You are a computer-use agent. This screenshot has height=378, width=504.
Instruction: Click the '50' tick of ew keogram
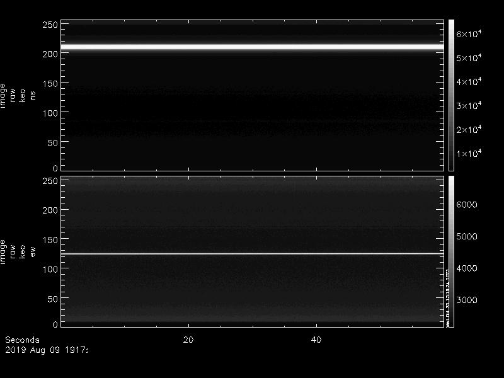pos(53,299)
